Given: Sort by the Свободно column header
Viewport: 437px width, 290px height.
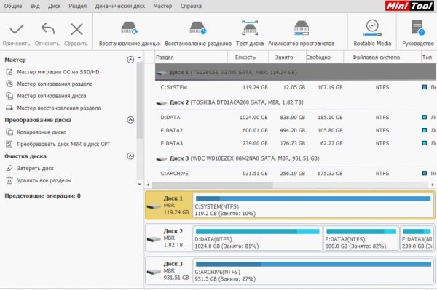Looking at the screenshot, I should coord(325,57).
